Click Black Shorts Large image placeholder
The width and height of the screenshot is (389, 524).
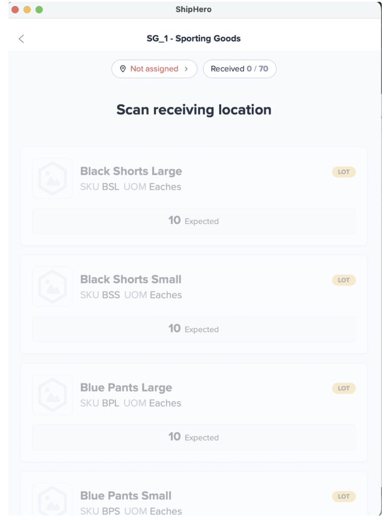coord(52,179)
